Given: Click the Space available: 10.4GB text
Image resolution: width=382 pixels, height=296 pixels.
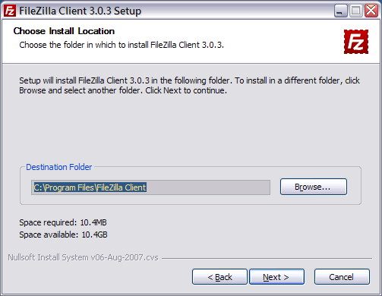Looking at the screenshot, I should [63, 235].
